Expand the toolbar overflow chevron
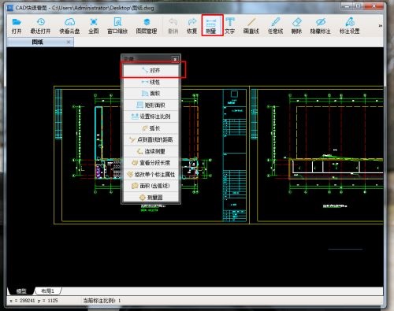This screenshot has width=394, height=311. pos(380,26)
